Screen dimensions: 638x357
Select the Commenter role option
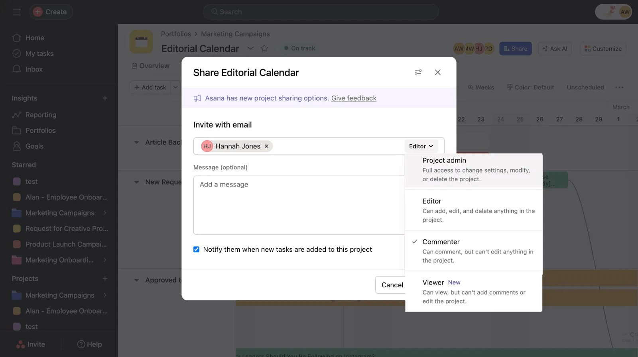(x=473, y=251)
